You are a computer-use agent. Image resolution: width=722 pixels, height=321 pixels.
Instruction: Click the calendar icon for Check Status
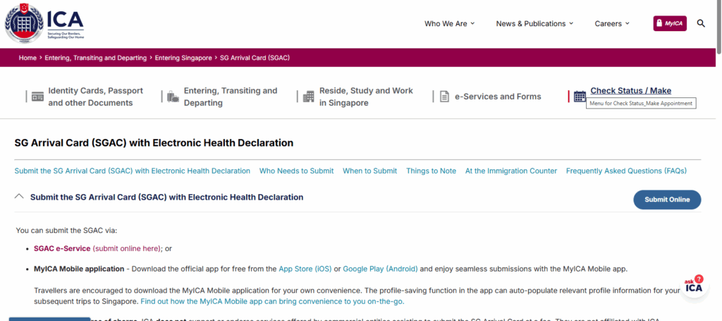click(x=580, y=97)
